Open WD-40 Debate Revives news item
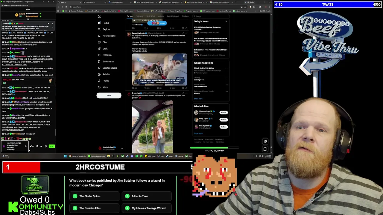 coord(210,30)
